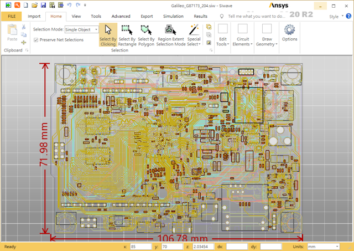Switch to the Tools ribbon tab
Screen dimensions: 354x251
(x=96, y=16)
